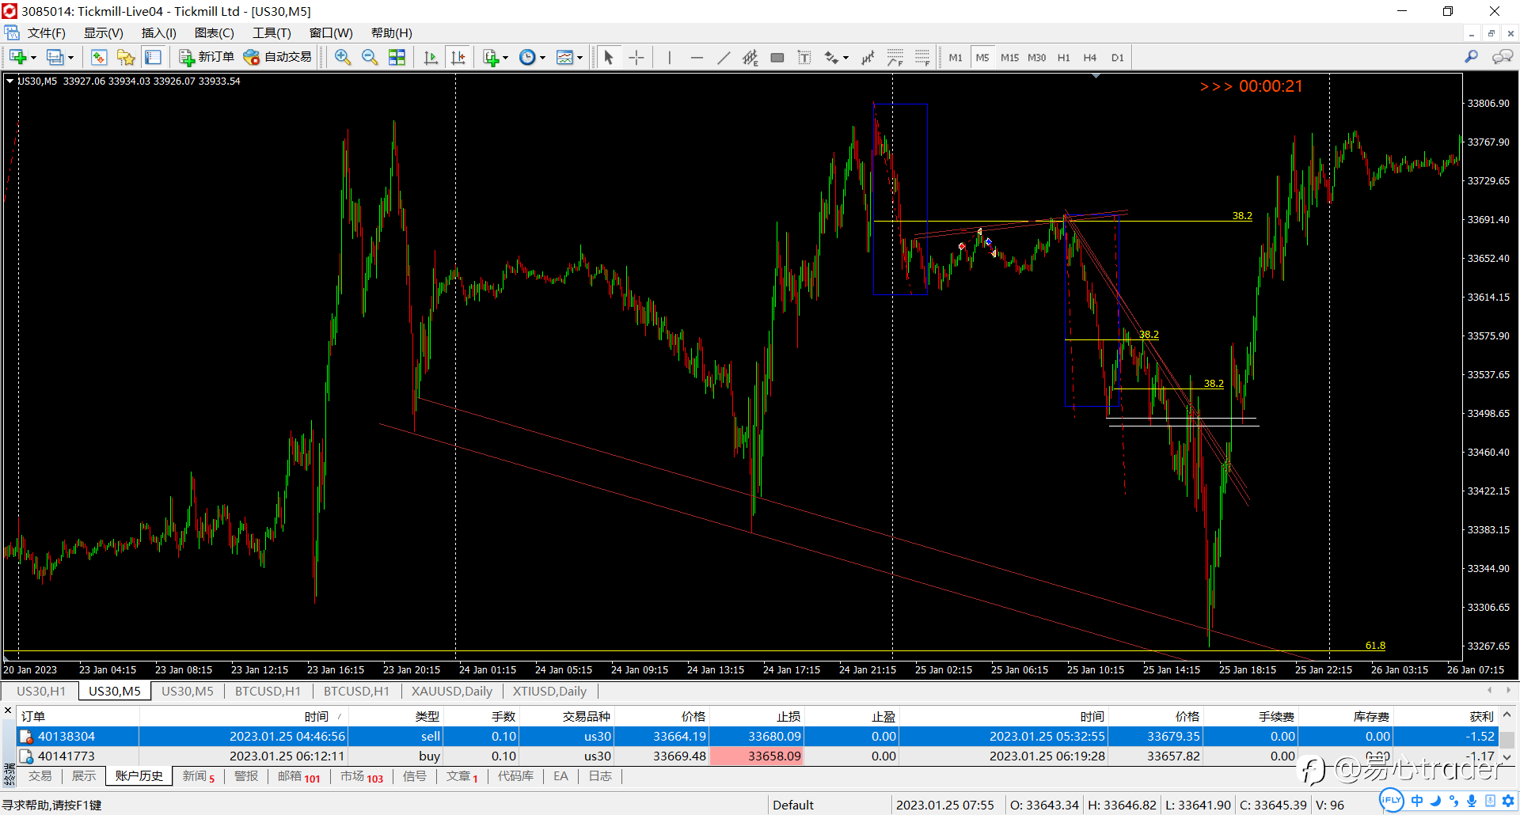The image size is (1520, 815).
Task: Open the Profiles toolbar icon
Action: point(55,57)
